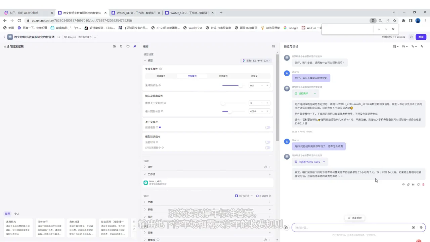This screenshot has width=430, height=242.
Task: Add a text knowledge base with plus
Action: point(270,202)
